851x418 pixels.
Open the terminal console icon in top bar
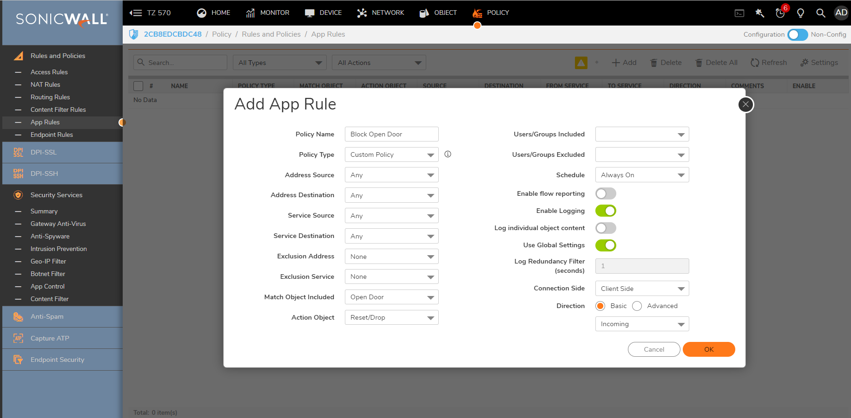pyautogui.click(x=739, y=13)
